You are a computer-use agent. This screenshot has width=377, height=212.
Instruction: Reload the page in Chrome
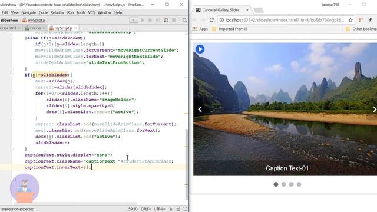pos(212,20)
